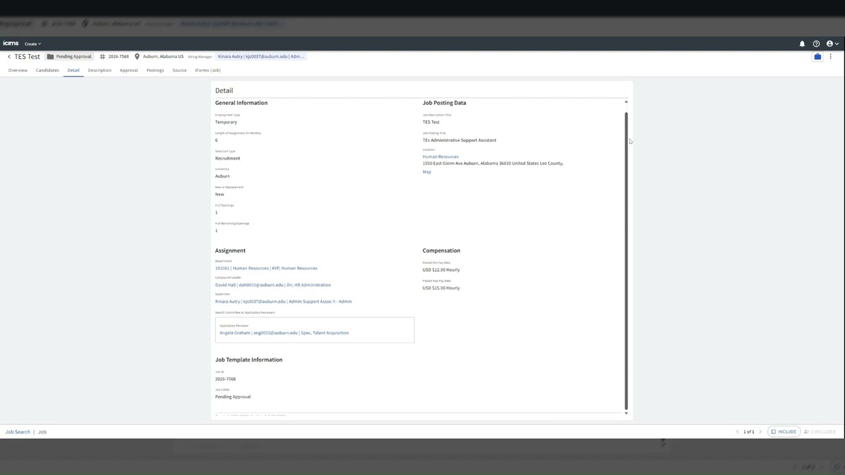
Task: Go back using arrow beside TES Test
Action: 9,57
